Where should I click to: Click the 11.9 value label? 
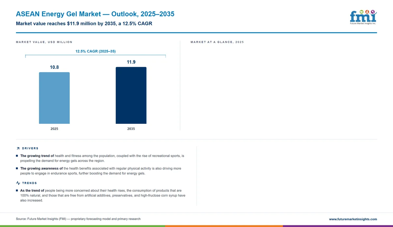click(x=131, y=62)
